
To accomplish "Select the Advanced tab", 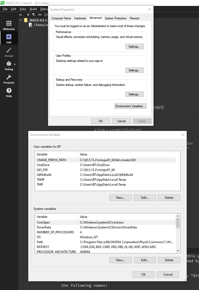I will pos(95,18).
